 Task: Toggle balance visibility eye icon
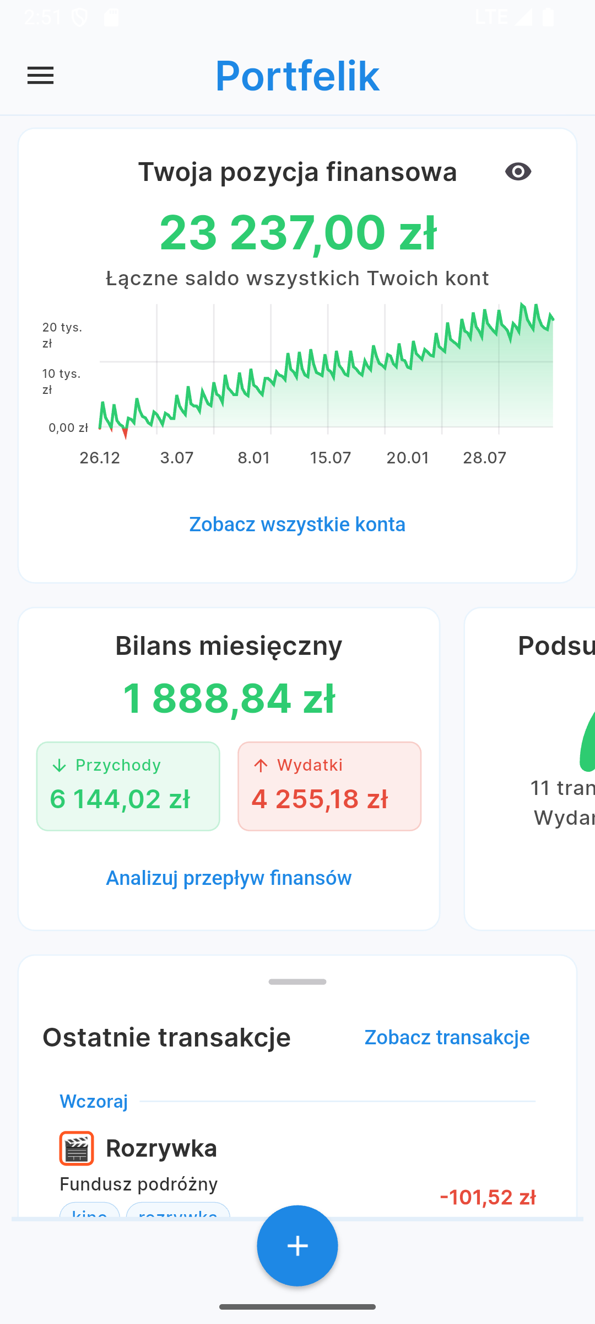click(518, 172)
